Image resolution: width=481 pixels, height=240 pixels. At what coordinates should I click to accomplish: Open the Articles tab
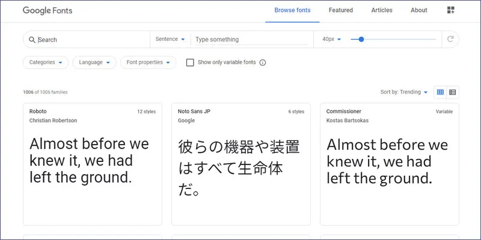pos(382,10)
